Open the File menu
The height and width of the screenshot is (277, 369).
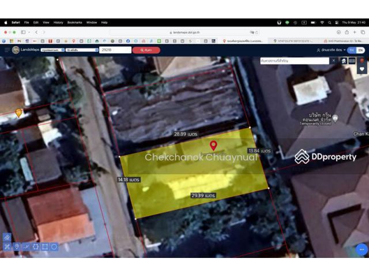[27, 23]
